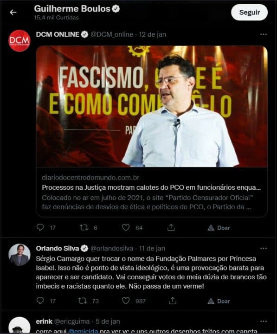Go back using the arrow icon

(13, 13)
